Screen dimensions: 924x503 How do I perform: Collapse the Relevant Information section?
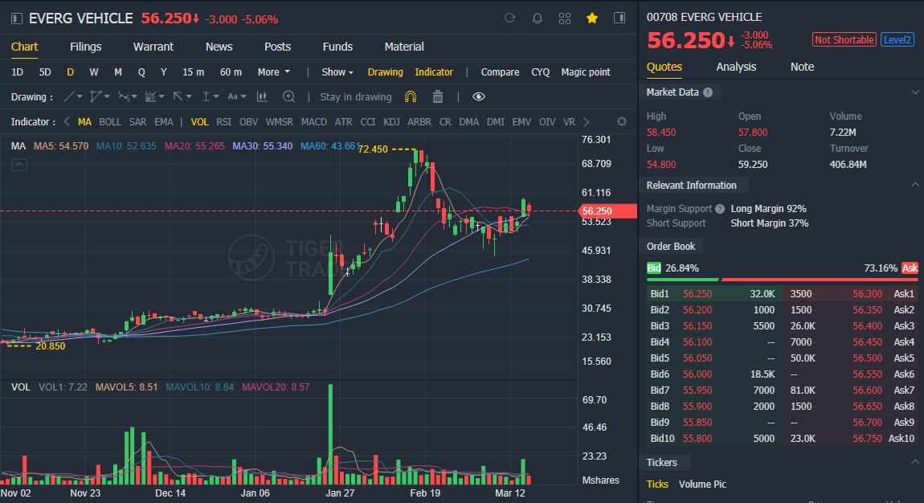pyautogui.click(x=915, y=185)
